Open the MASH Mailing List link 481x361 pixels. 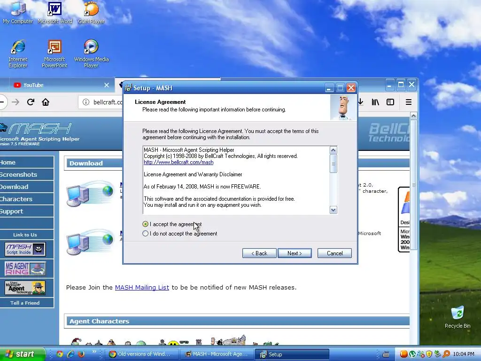click(x=142, y=287)
